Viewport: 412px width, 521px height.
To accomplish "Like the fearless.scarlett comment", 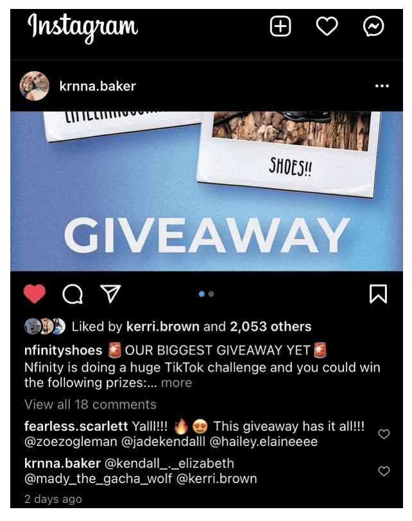I will [384, 434].
